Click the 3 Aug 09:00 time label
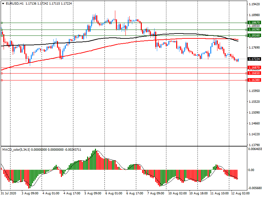262x197 pixels. (x=30, y=193)
